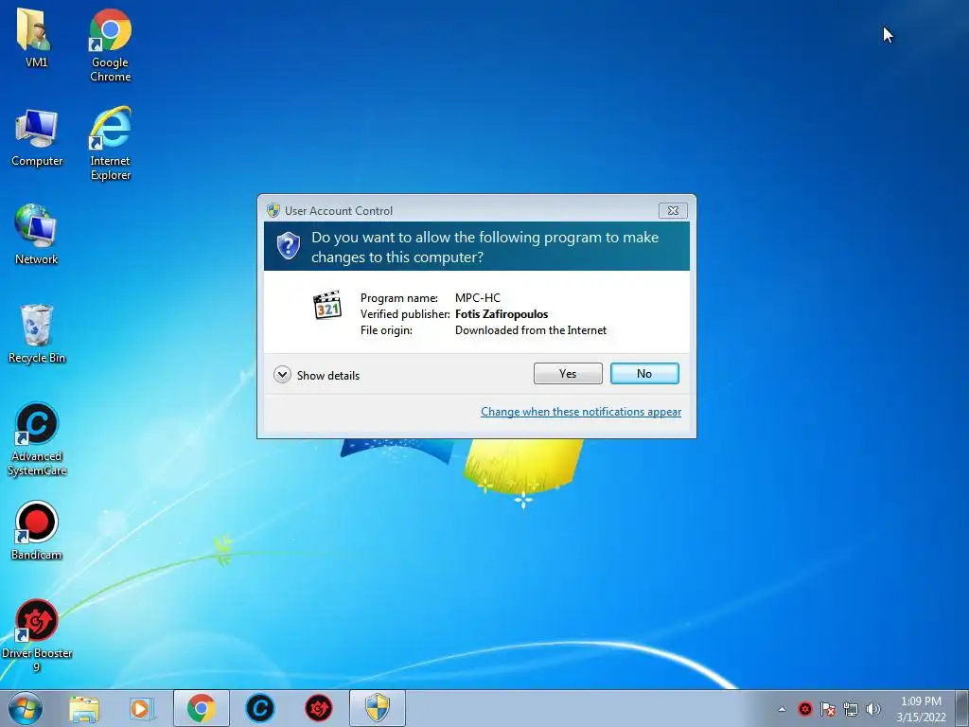Click the MPC-HC clapperboard program icon
969x727 pixels.
click(326, 305)
